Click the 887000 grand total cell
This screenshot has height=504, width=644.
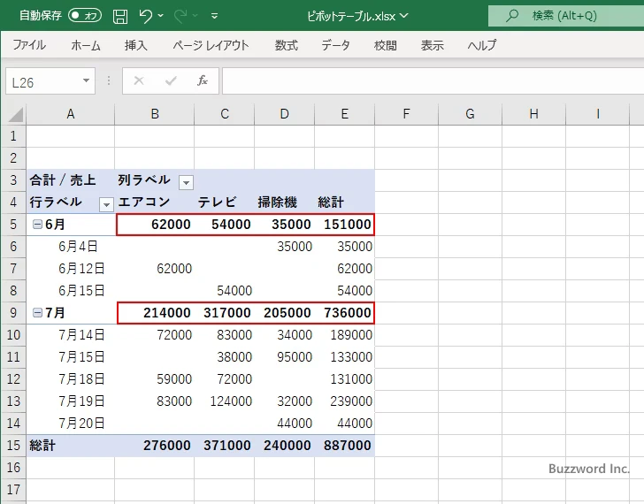[x=345, y=446]
